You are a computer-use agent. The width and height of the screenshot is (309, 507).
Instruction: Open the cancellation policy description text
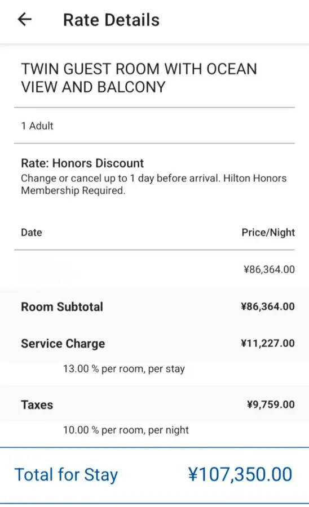click(154, 184)
